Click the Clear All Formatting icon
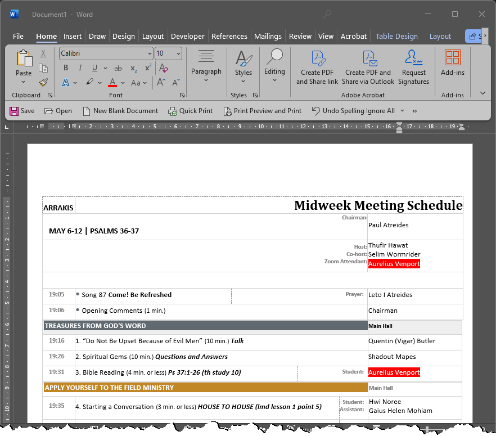The width and height of the screenshot is (496, 436). tap(164, 68)
